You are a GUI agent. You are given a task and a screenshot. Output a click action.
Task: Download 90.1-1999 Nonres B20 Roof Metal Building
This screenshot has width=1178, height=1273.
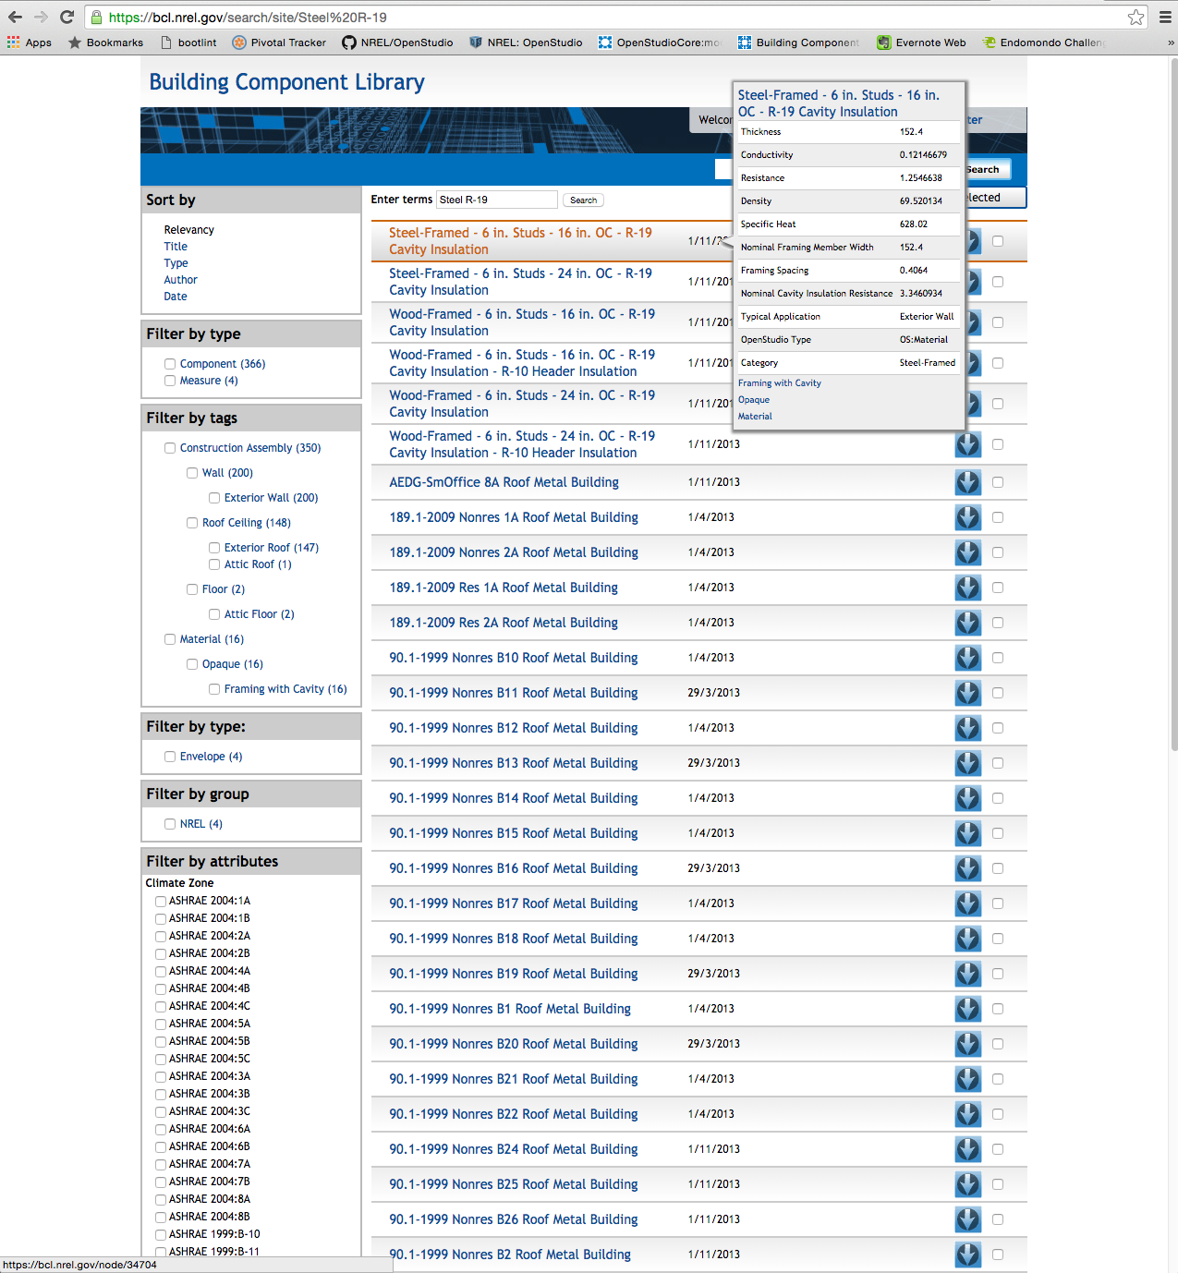coord(967,1044)
